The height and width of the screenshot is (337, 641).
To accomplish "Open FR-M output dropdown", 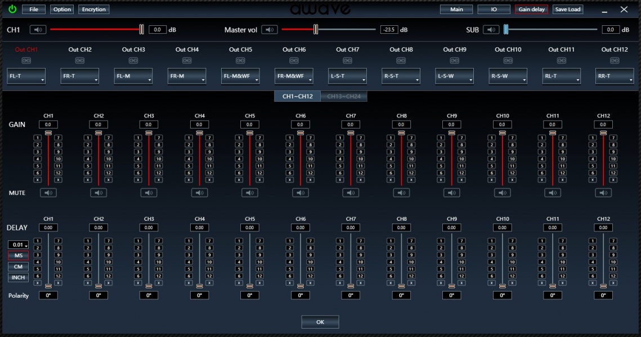I will pyautogui.click(x=187, y=76).
